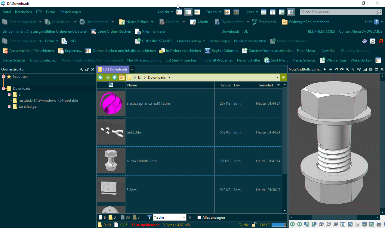
Task: Open the Papierkorb recycle bin tool
Action: (264, 22)
